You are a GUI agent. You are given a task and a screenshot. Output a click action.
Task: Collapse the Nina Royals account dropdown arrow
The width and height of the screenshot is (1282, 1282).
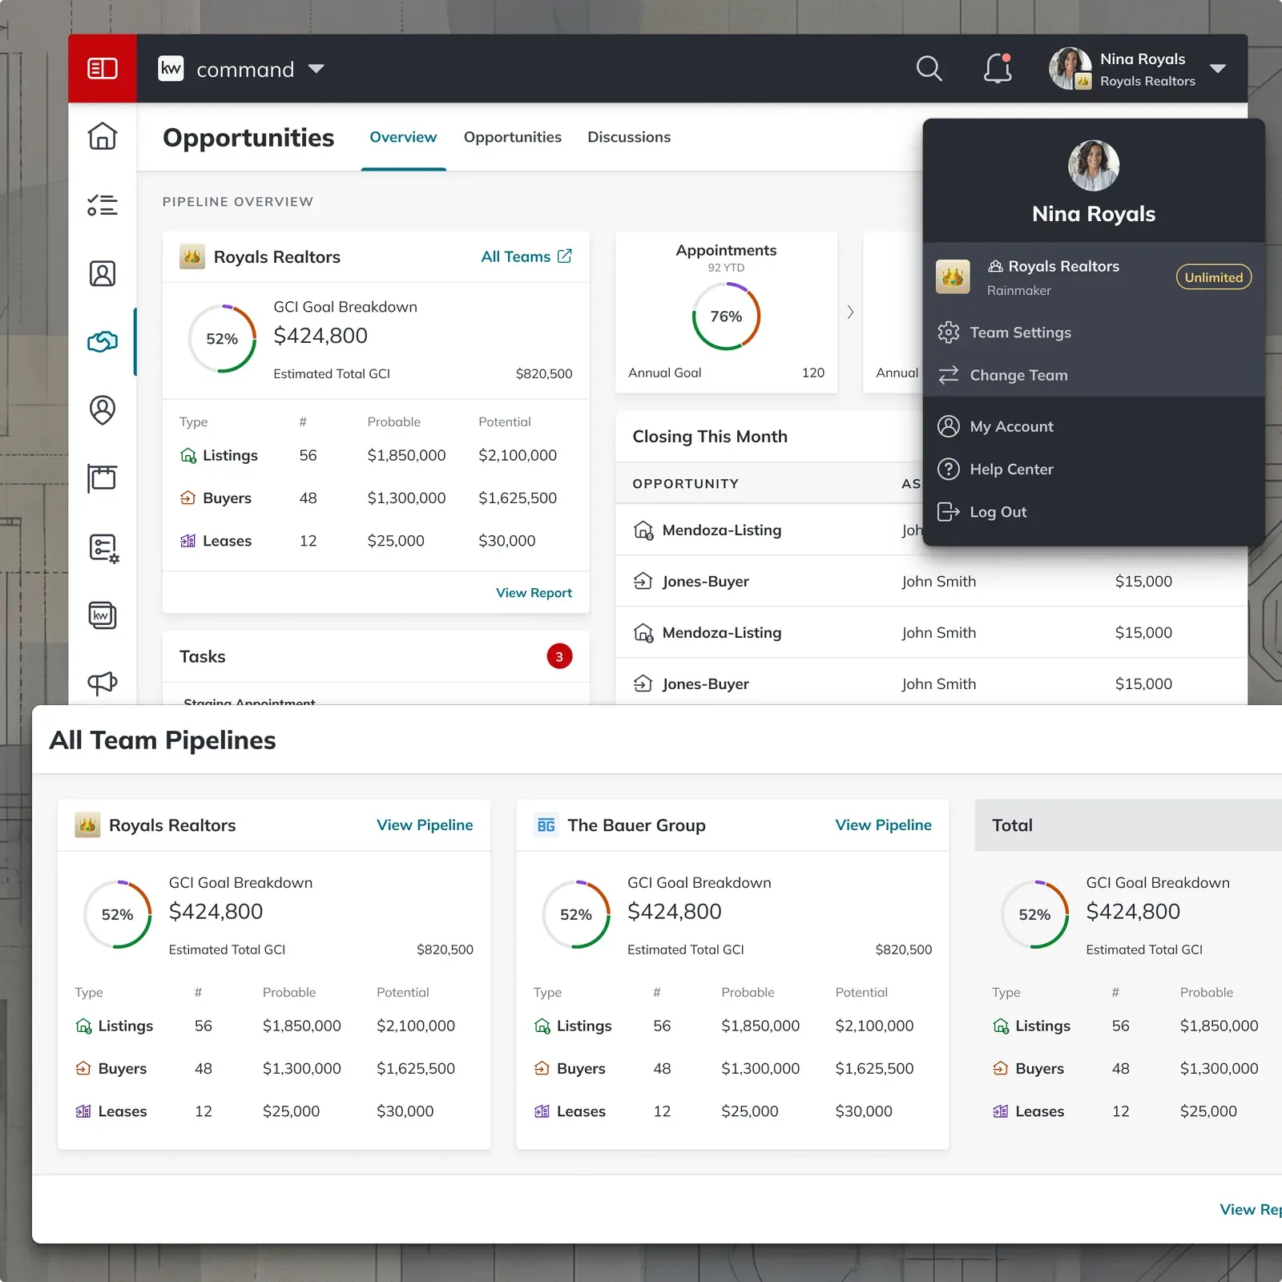click(1218, 69)
